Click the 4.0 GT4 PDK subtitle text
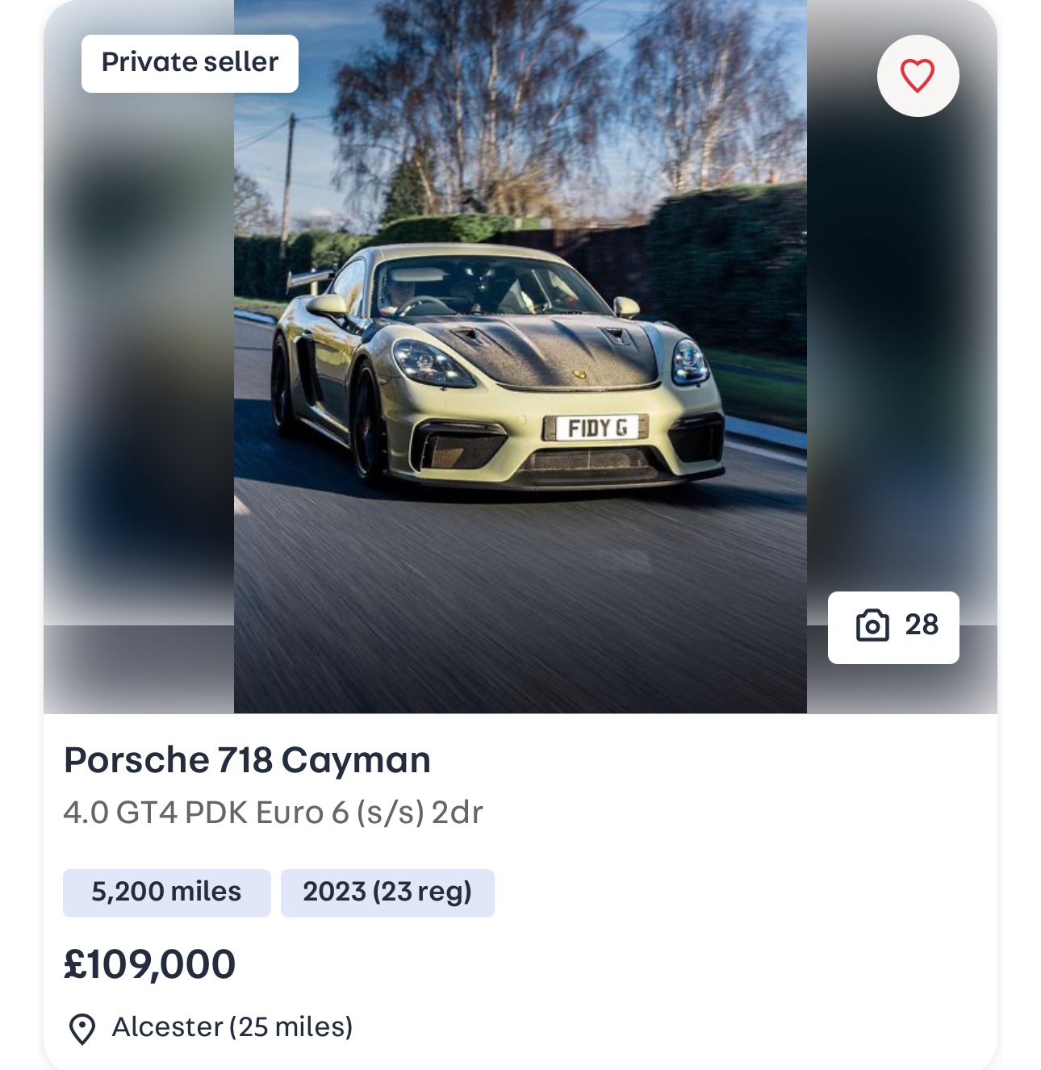The height and width of the screenshot is (1070, 1041). click(x=273, y=813)
